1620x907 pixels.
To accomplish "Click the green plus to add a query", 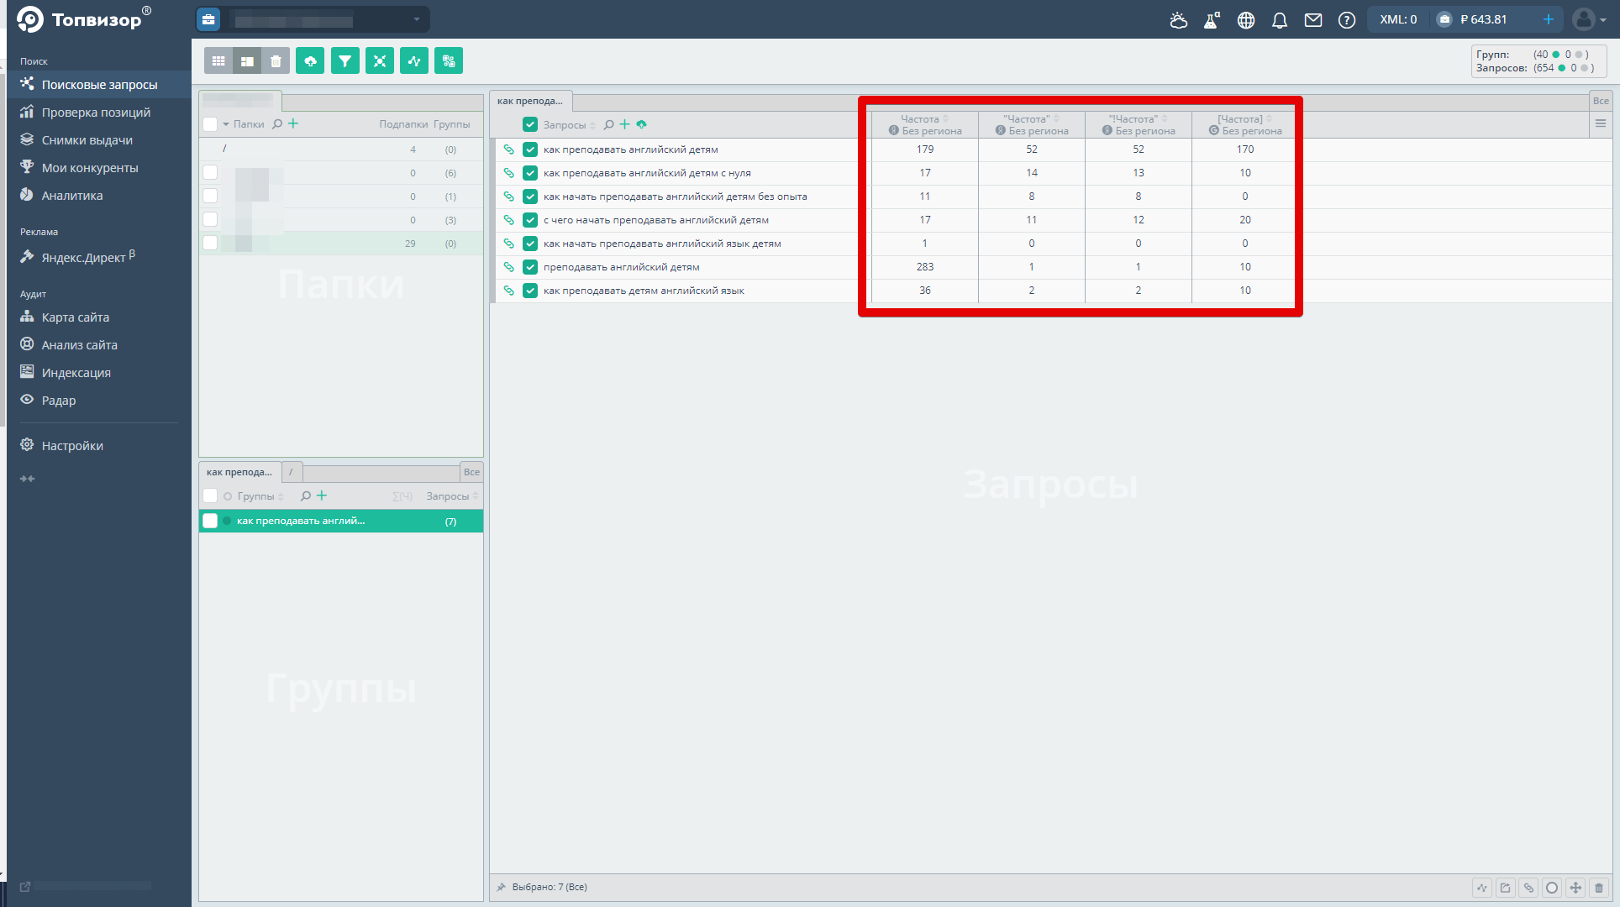I will pyautogui.click(x=624, y=124).
